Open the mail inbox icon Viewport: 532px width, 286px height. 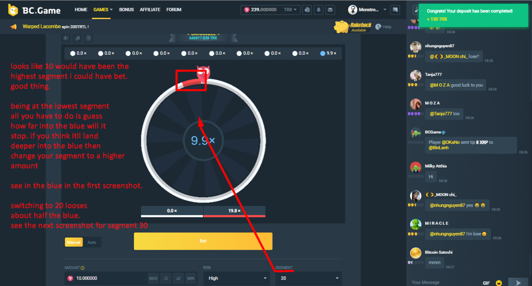tap(330, 10)
